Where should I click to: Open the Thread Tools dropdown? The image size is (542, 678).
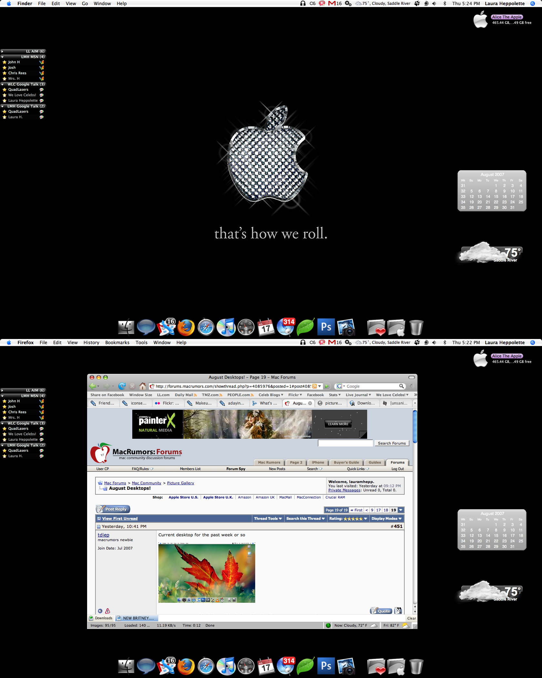tap(268, 519)
